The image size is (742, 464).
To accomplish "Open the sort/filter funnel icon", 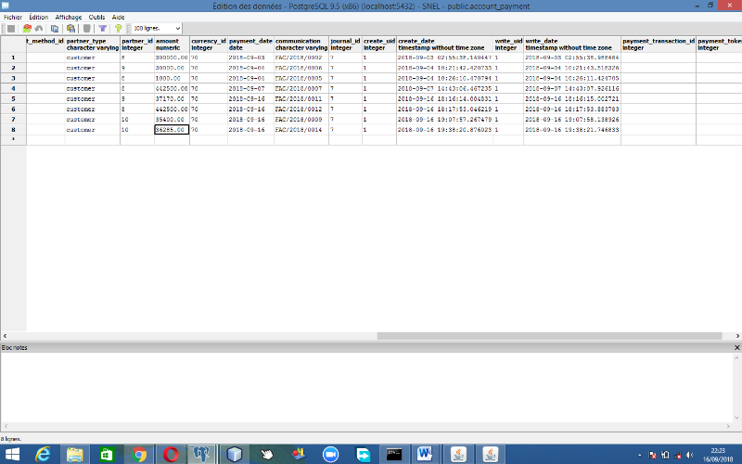I will click(102, 29).
